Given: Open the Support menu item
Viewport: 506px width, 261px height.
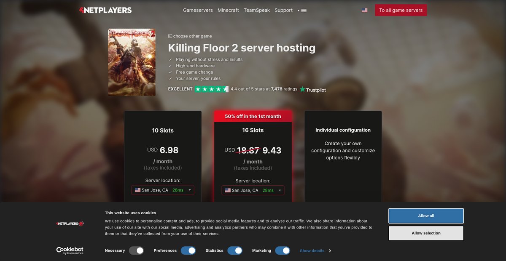Looking at the screenshot, I should [x=283, y=10].
